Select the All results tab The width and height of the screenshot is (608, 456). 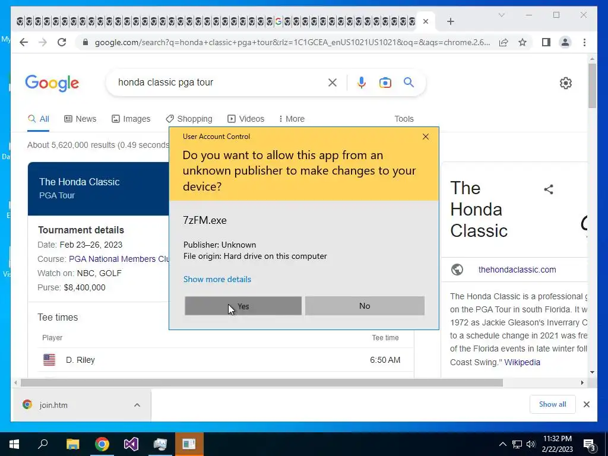(x=39, y=119)
